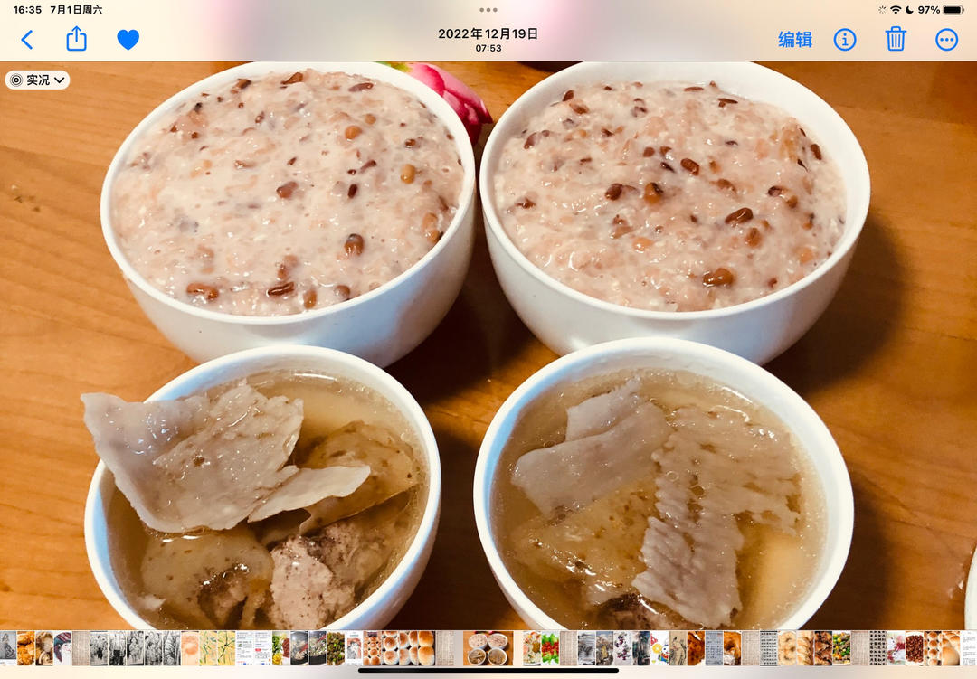The image size is (977, 679).
Task: Open the share sheet icon
Action: tap(77, 39)
